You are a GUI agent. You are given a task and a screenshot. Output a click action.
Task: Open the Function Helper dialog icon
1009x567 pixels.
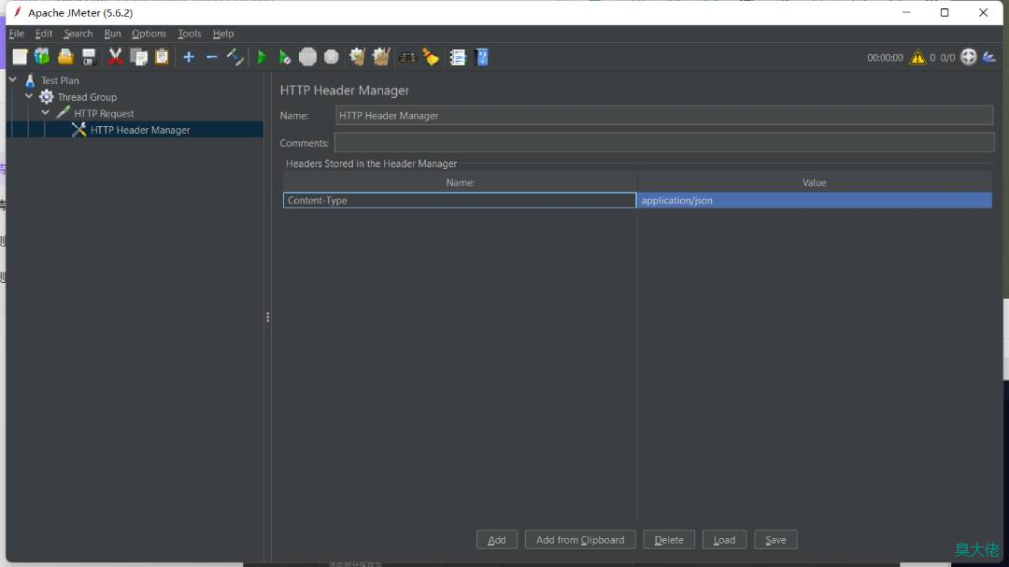458,57
